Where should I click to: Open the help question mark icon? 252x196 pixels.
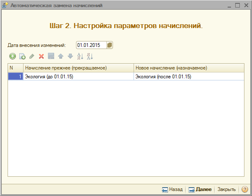coord(244,189)
